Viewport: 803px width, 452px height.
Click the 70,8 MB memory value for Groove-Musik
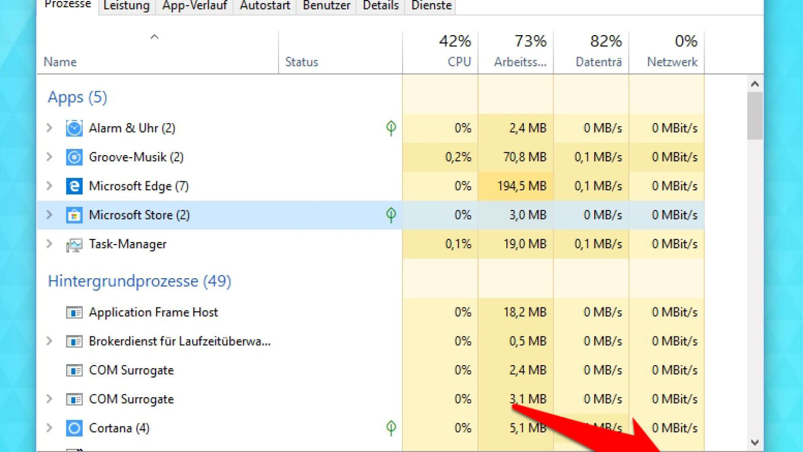click(524, 157)
